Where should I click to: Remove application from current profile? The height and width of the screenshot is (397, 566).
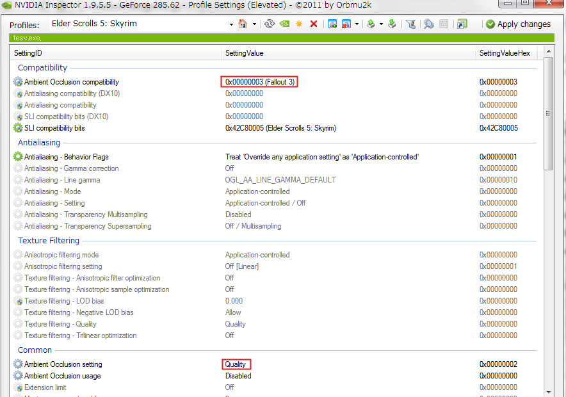[346, 24]
